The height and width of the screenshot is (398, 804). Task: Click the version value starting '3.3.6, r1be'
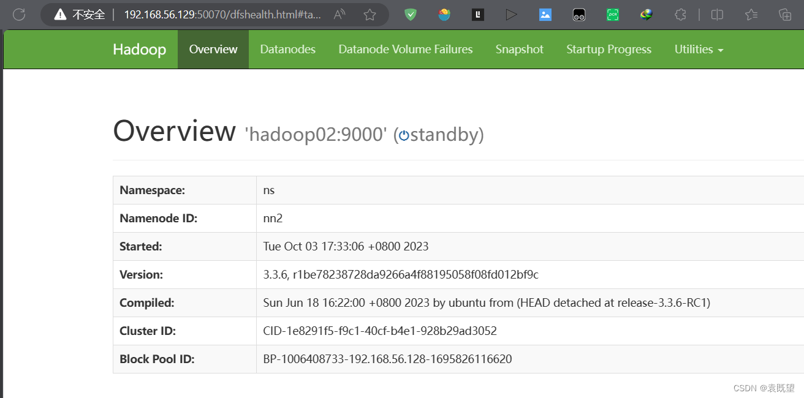(401, 275)
